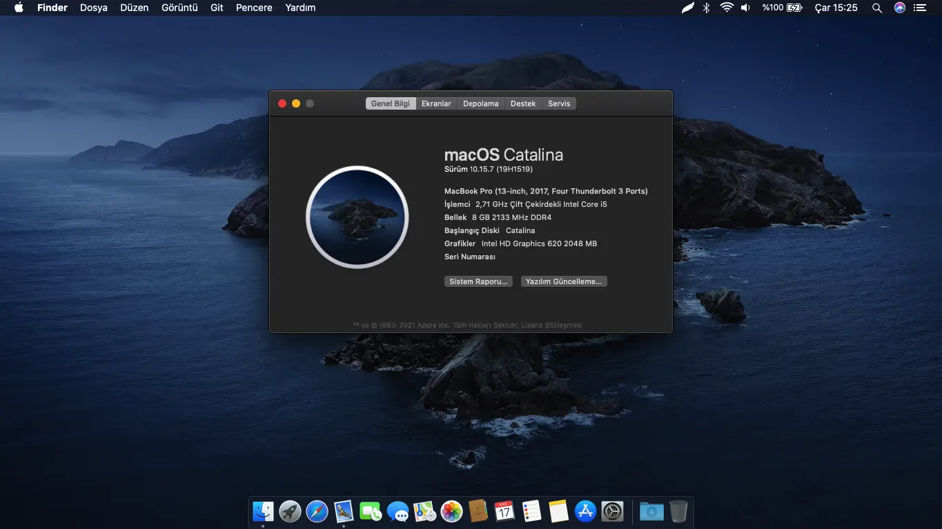Viewport: 942px width, 529px height.
Task: Click the feather icon in menu bar
Action: click(687, 8)
